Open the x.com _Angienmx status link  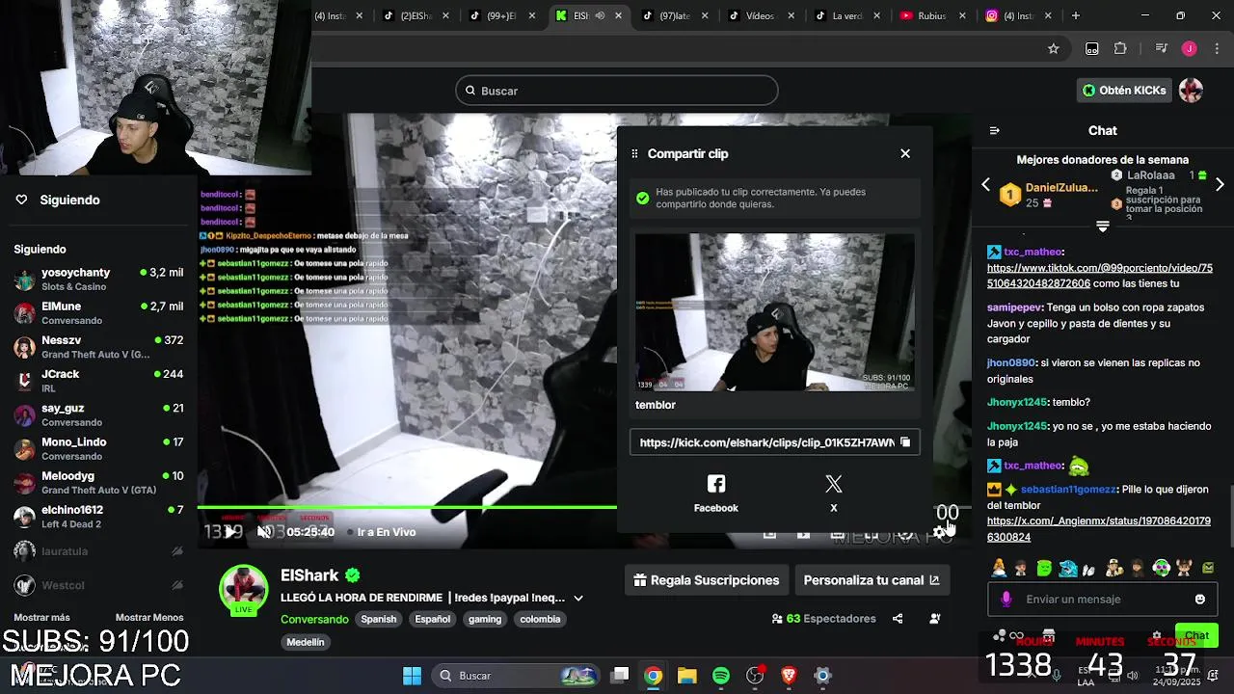tap(1099, 529)
